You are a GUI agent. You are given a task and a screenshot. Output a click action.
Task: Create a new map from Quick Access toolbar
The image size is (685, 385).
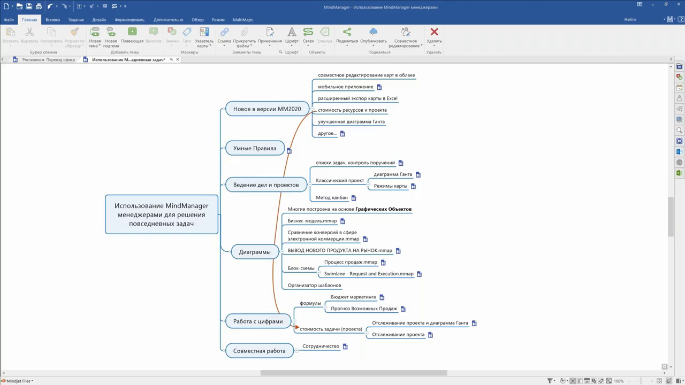point(6,6)
